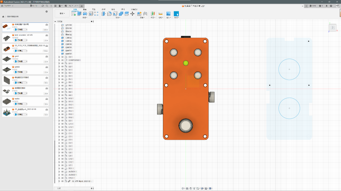Viewport: 341px width, 191px height.
Task: Click the waike design thumbnail
Action: (7, 101)
